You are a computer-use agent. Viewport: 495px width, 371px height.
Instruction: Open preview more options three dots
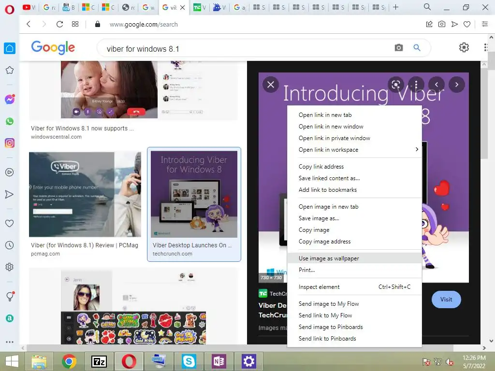416,85
